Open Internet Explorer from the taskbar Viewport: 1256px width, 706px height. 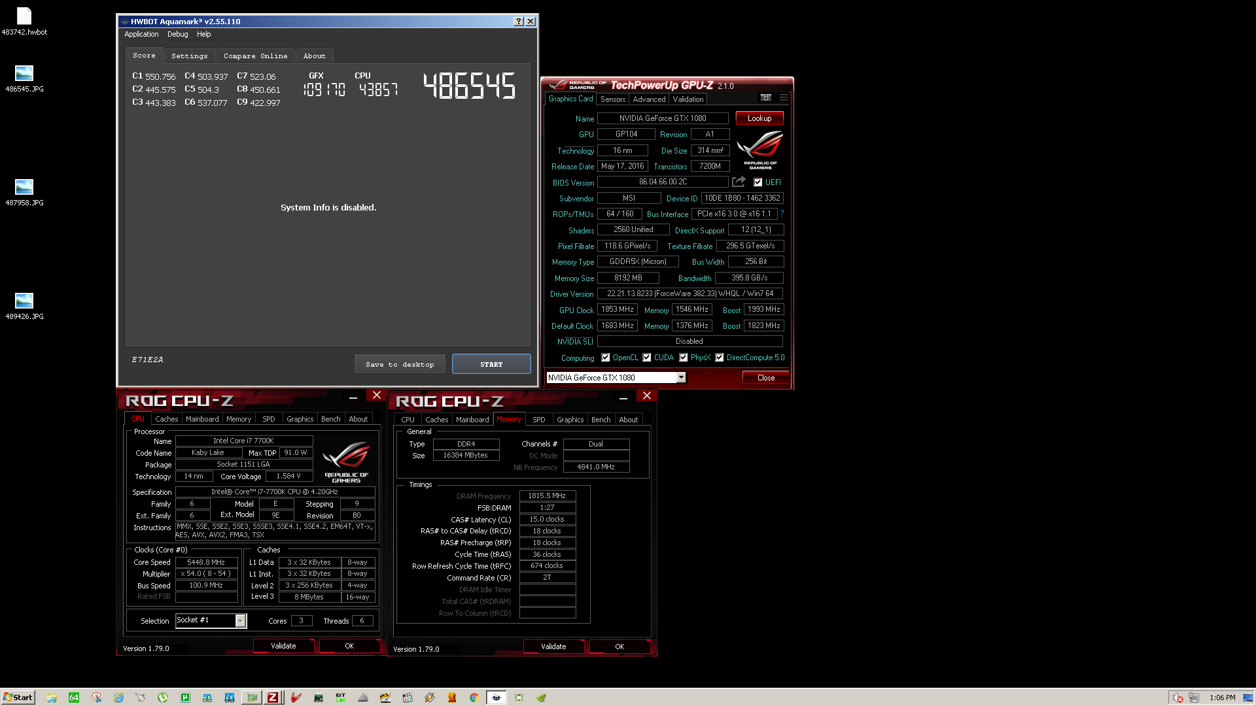pos(118,698)
